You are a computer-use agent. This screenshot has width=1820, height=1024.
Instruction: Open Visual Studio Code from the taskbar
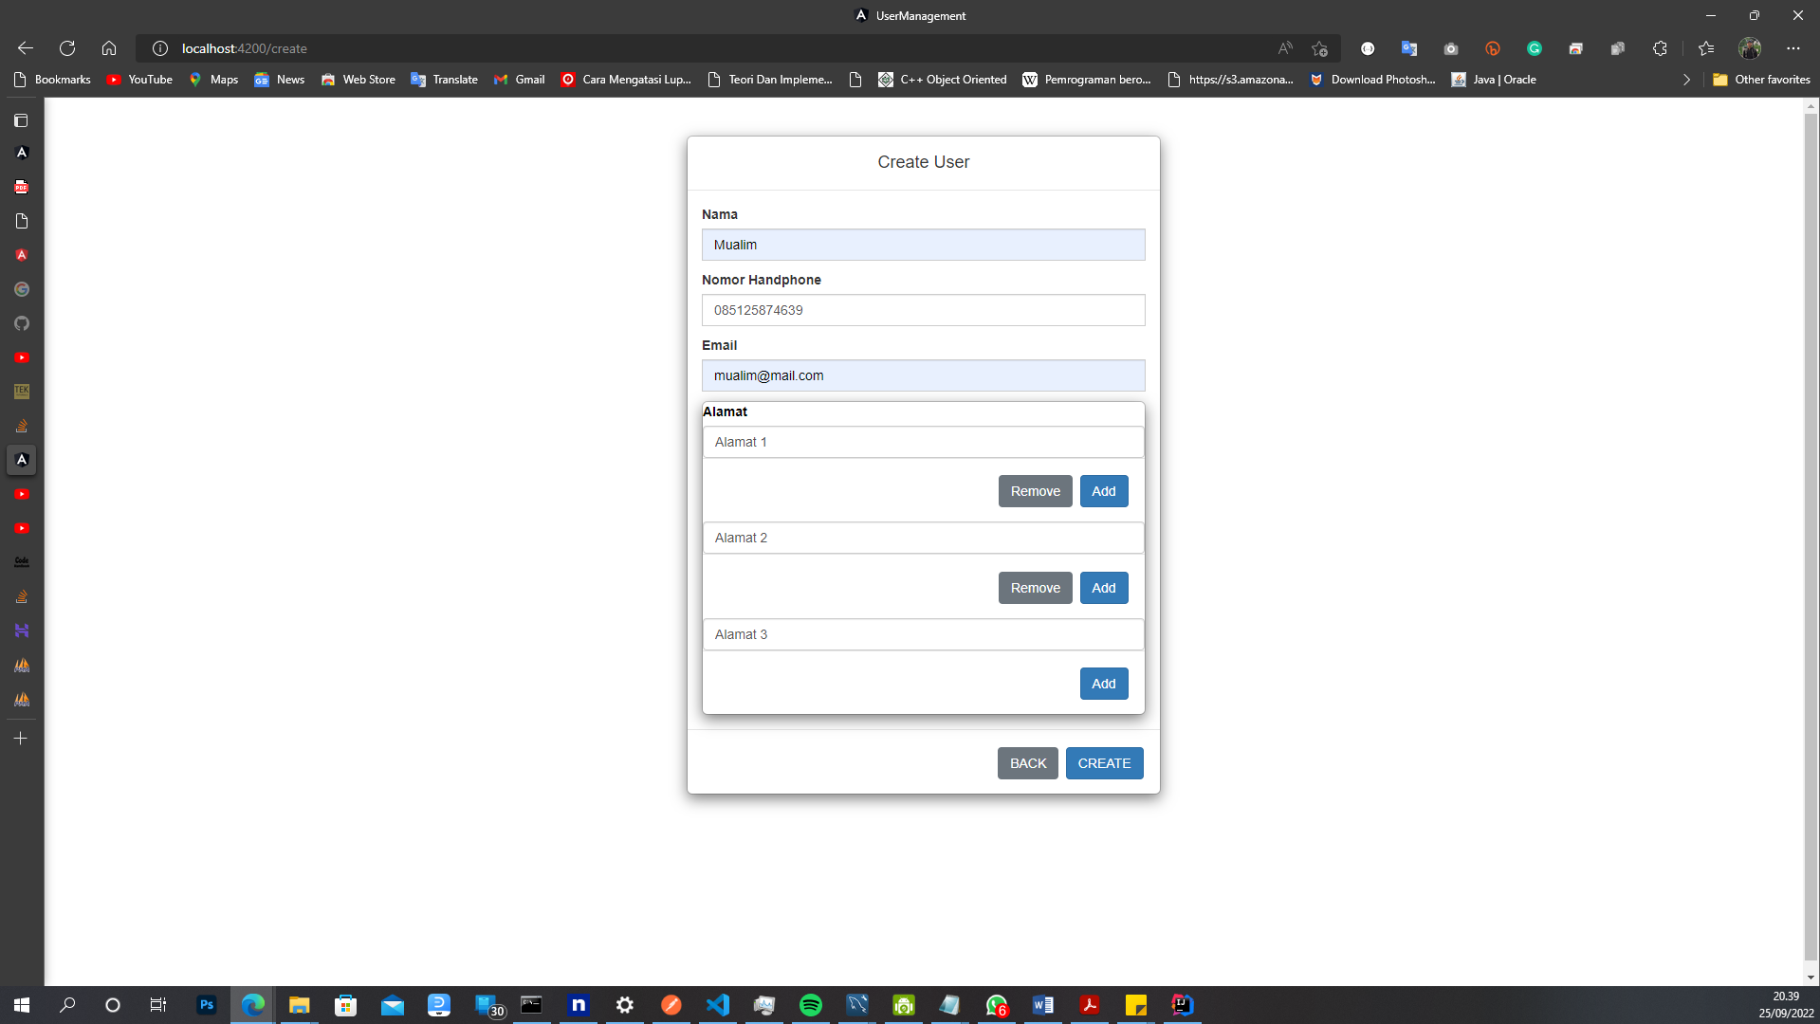(x=717, y=1004)
